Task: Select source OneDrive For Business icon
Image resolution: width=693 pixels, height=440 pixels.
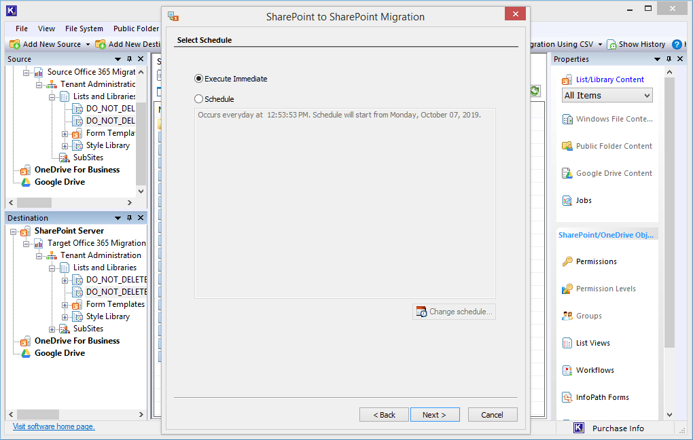Action: pyautogui.click(x=26, y=170)
